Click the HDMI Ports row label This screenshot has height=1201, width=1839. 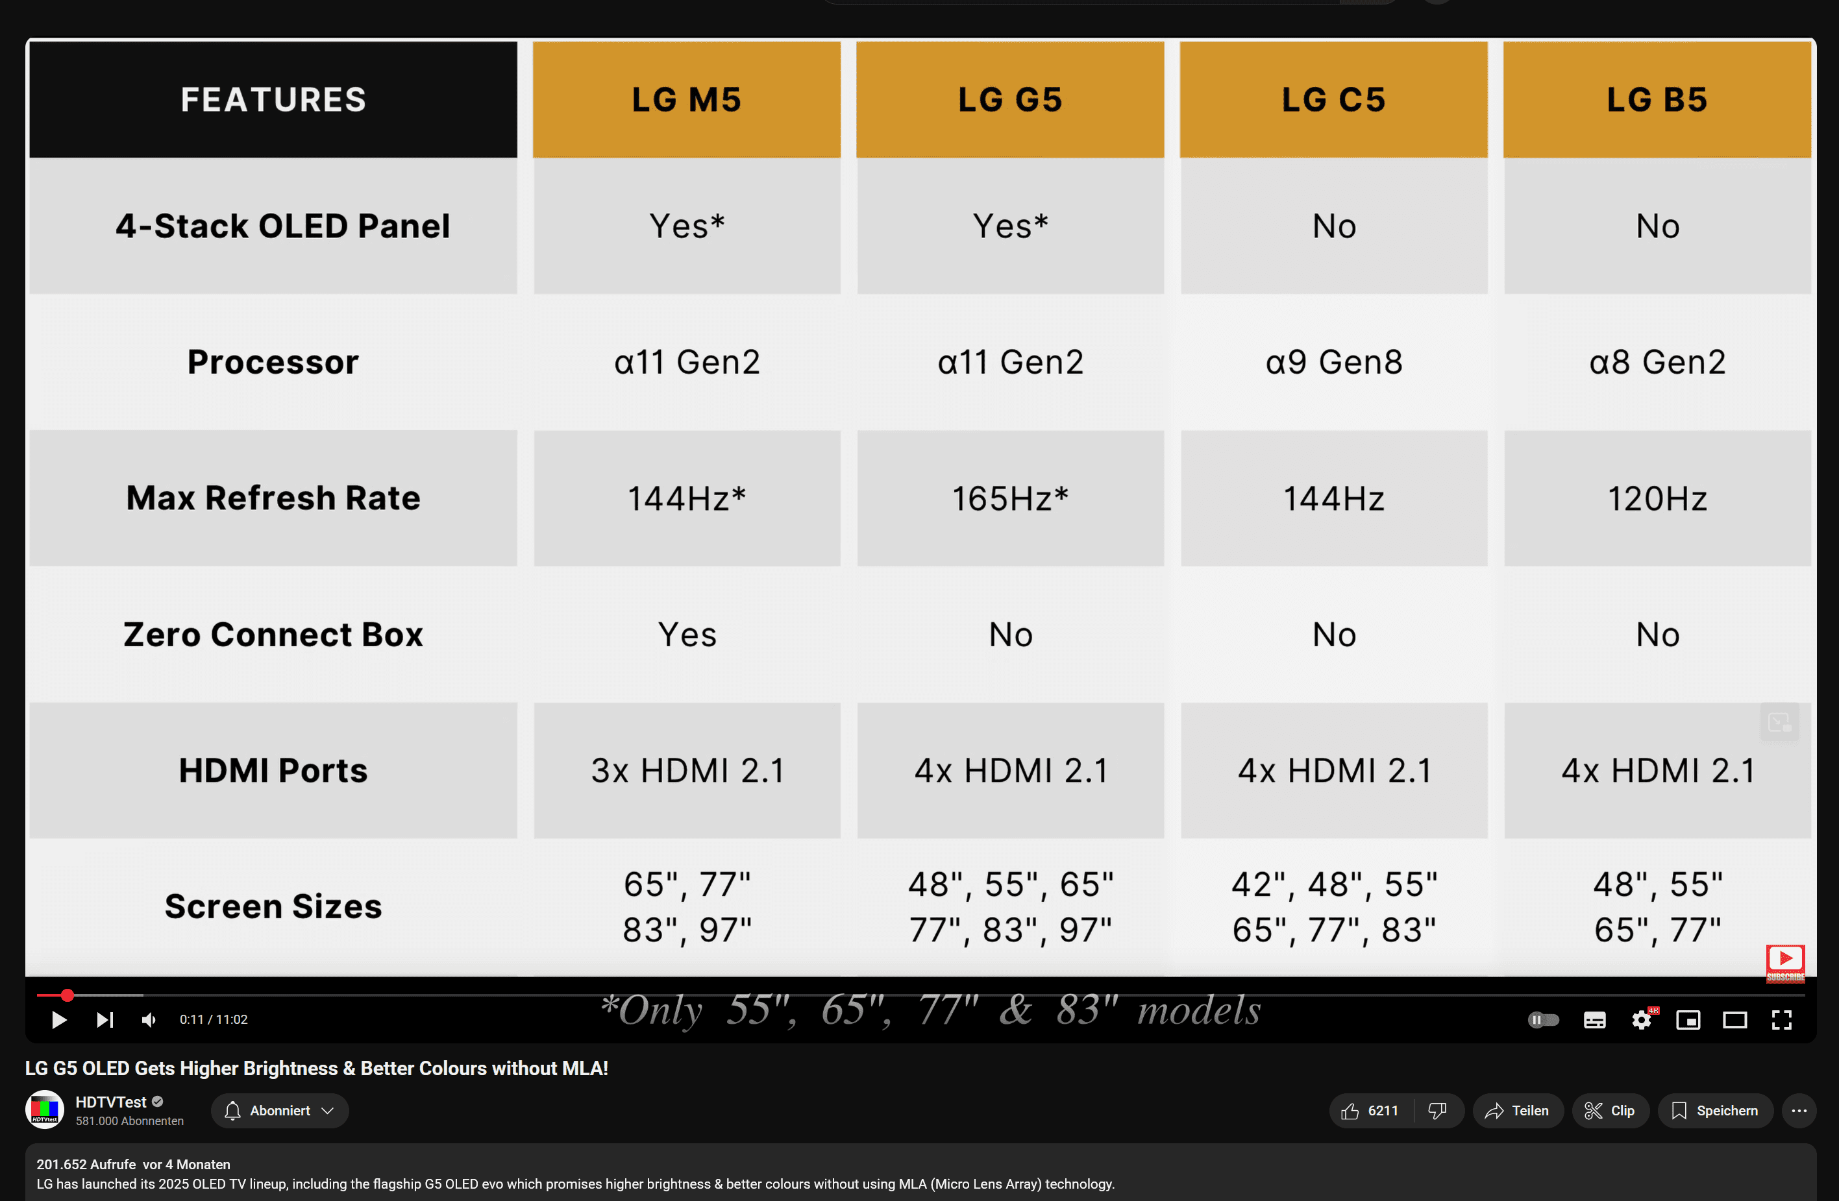273,770
